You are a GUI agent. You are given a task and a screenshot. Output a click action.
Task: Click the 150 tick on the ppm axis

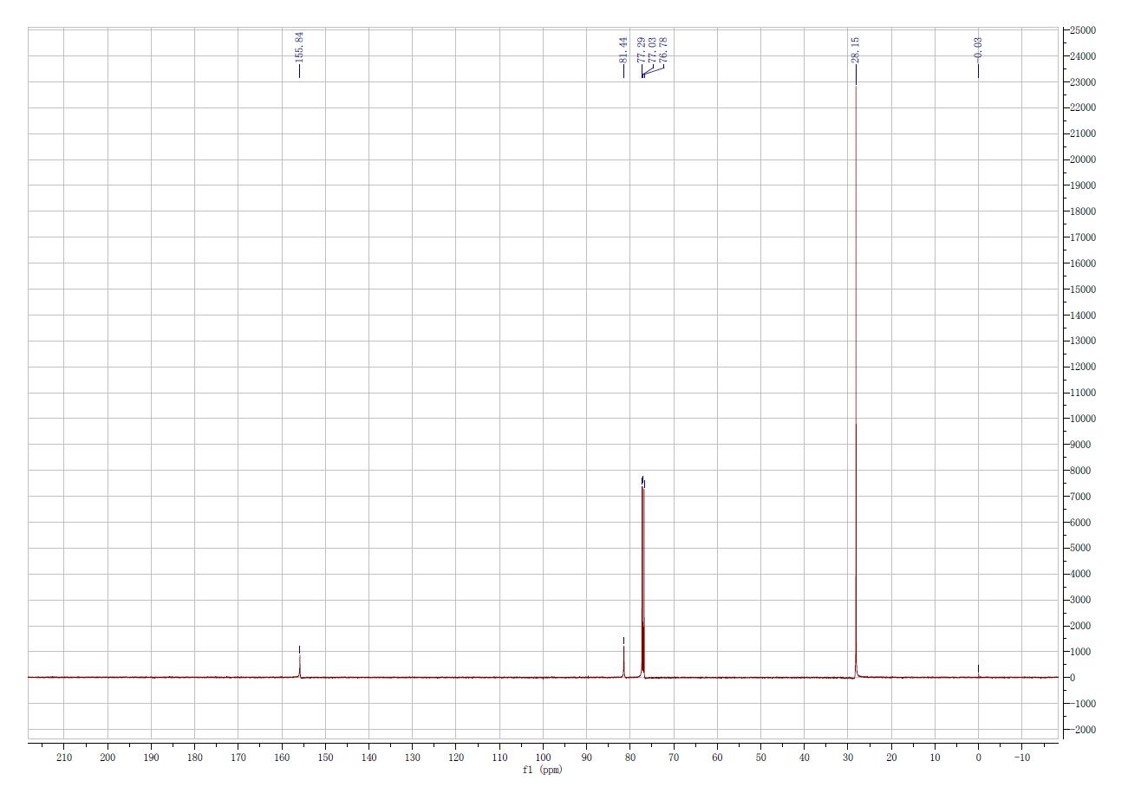pyautogui.click(x=325, y=758)
